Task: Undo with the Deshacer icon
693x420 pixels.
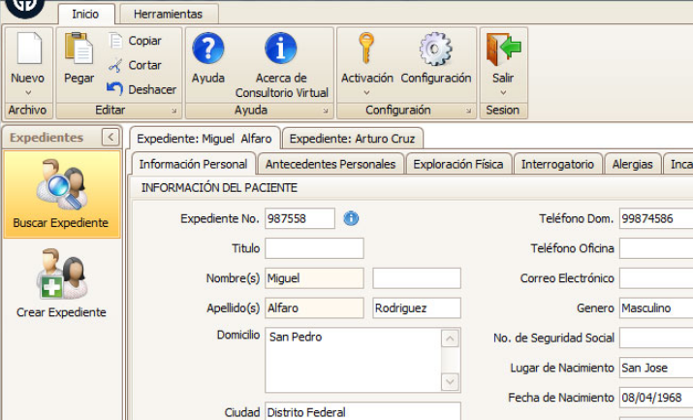Action: click(x=116, y=89)
